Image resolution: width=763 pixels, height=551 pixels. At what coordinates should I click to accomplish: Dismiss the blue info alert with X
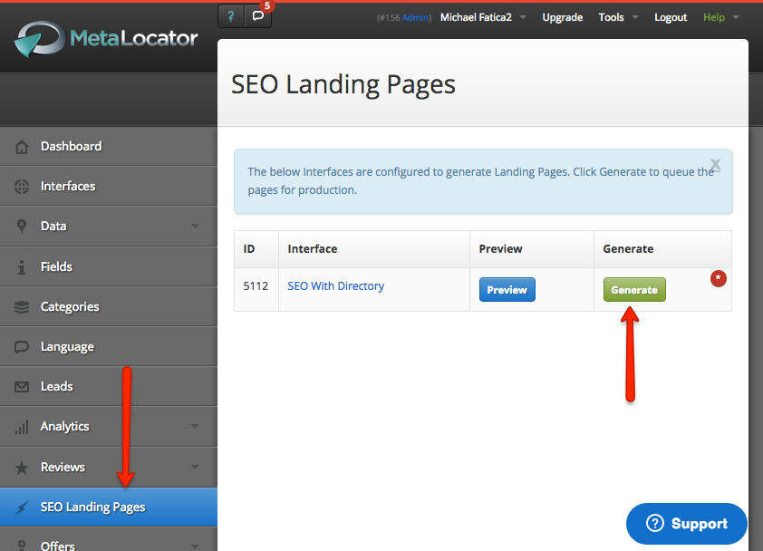click(715, 165)
